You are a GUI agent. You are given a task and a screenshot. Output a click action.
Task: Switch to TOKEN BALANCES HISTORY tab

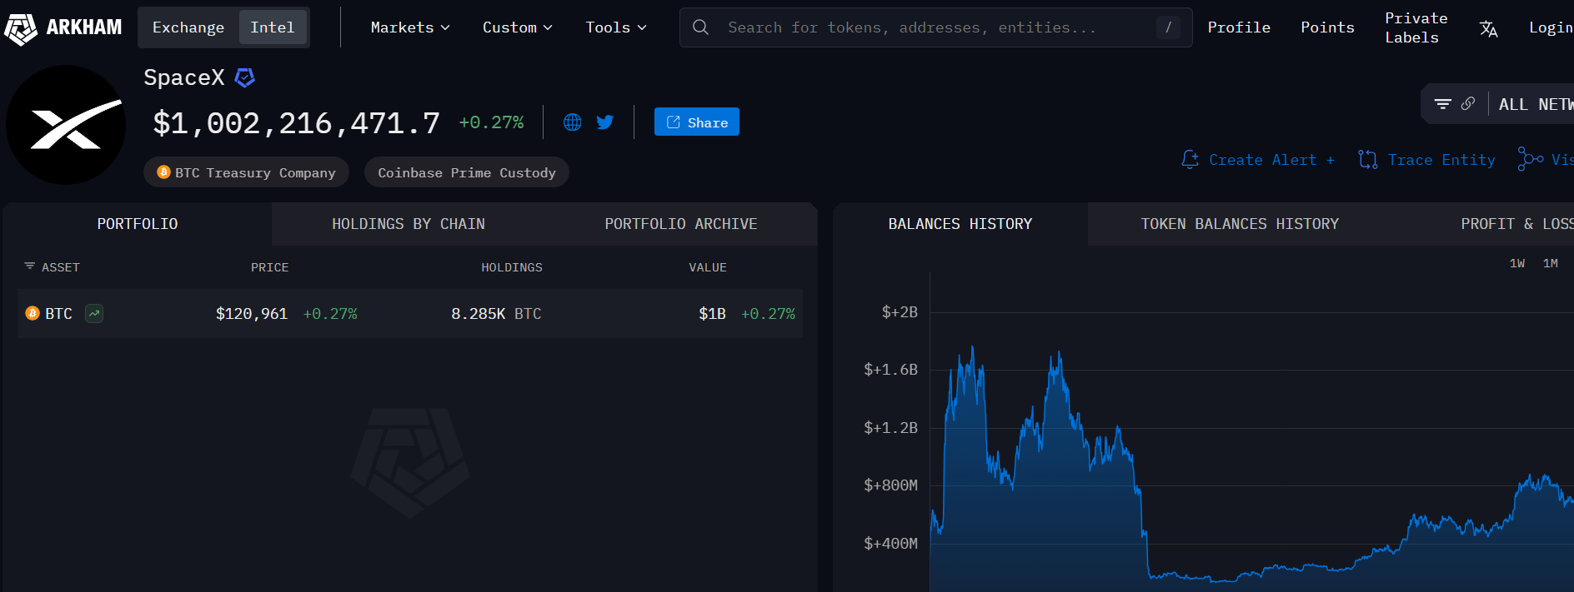1240,224
